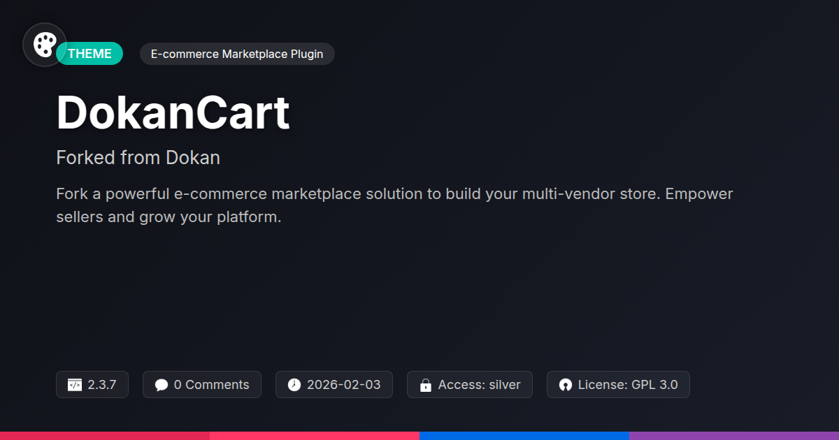Viewport: 839px width, 440px height.
Task: Click the description paragraph starting 'Fork a powerful'
Action: coord(394,205)
